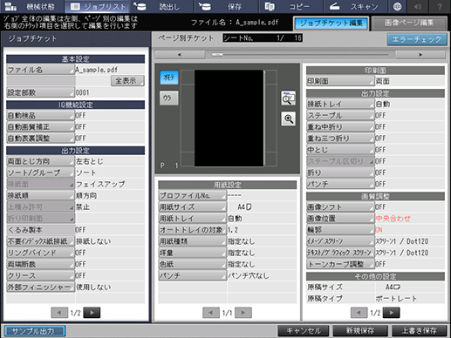
Task: Switch to the ジョブリスト tab
Action: 99,6
